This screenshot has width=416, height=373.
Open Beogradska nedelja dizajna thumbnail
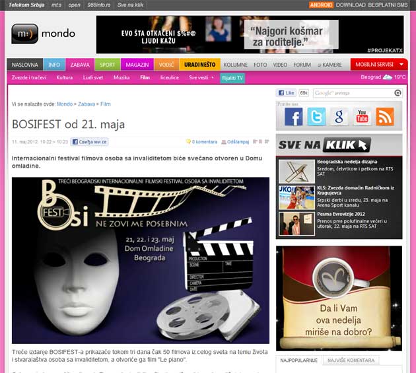click(296, 171)
